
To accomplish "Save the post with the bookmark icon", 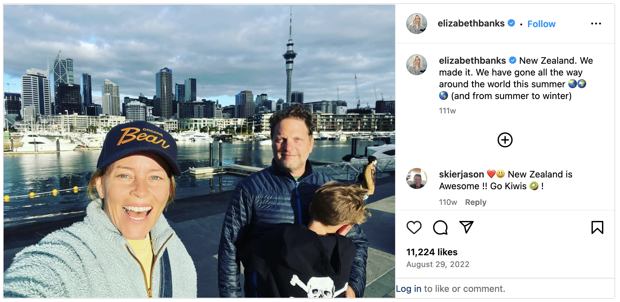I will (x=597, y=227).
